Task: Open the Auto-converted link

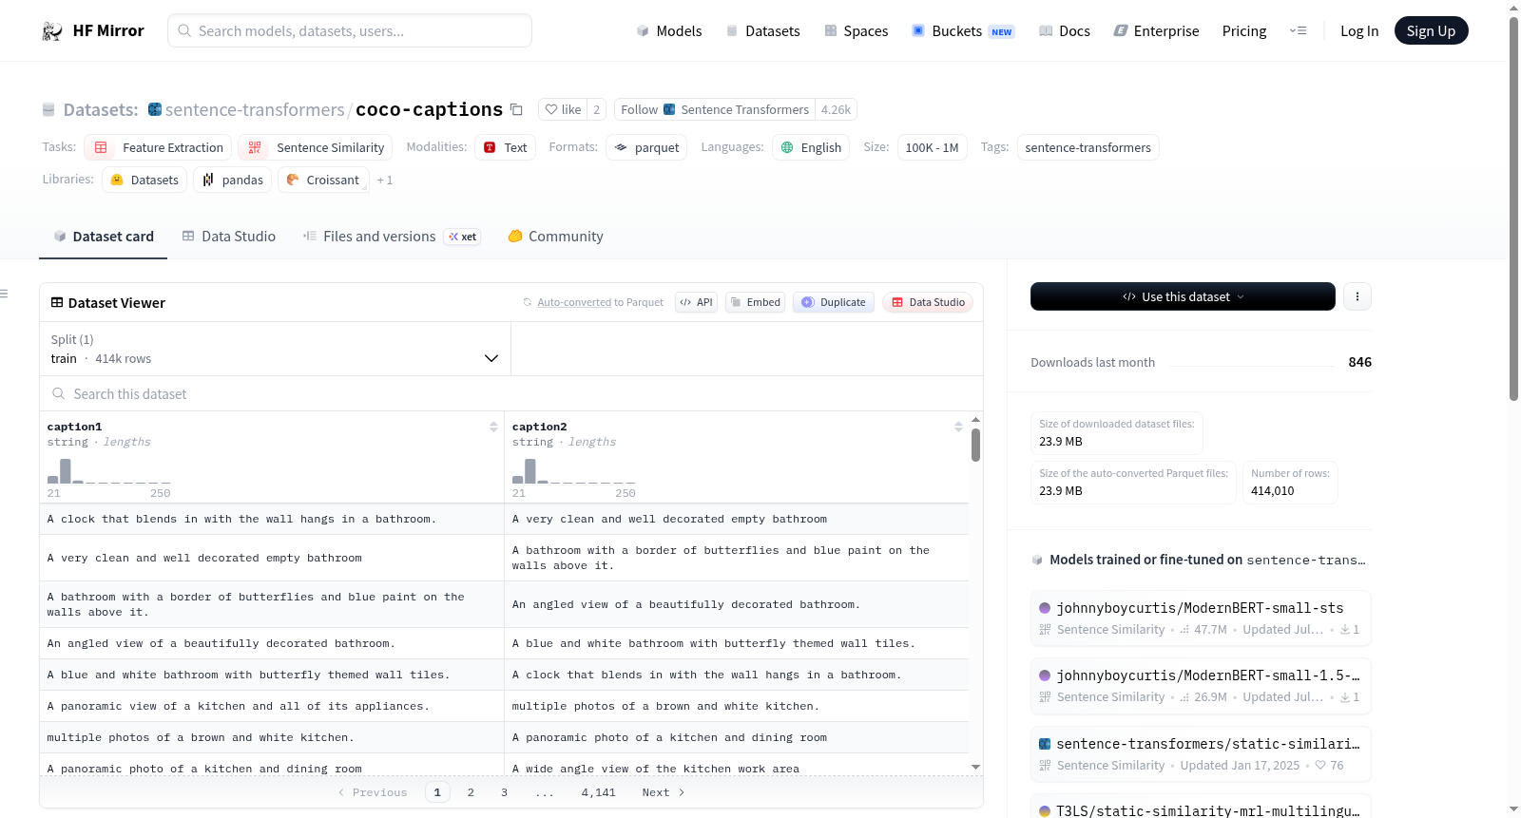Action: click(574, 302)
